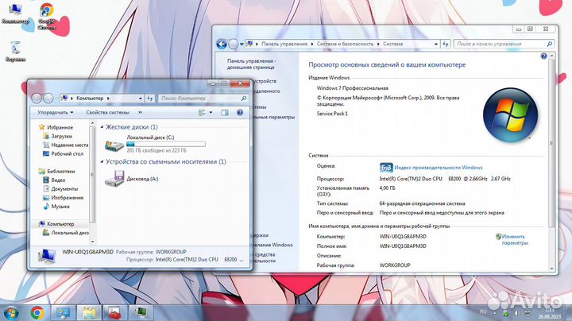
Task: Collapse the Жесткие диски group
Action: [102, 127]
